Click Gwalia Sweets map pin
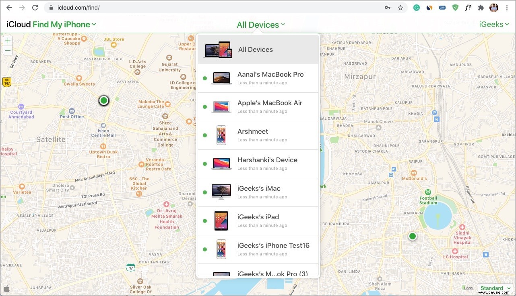Screen dimensions: 516x296 79,78
